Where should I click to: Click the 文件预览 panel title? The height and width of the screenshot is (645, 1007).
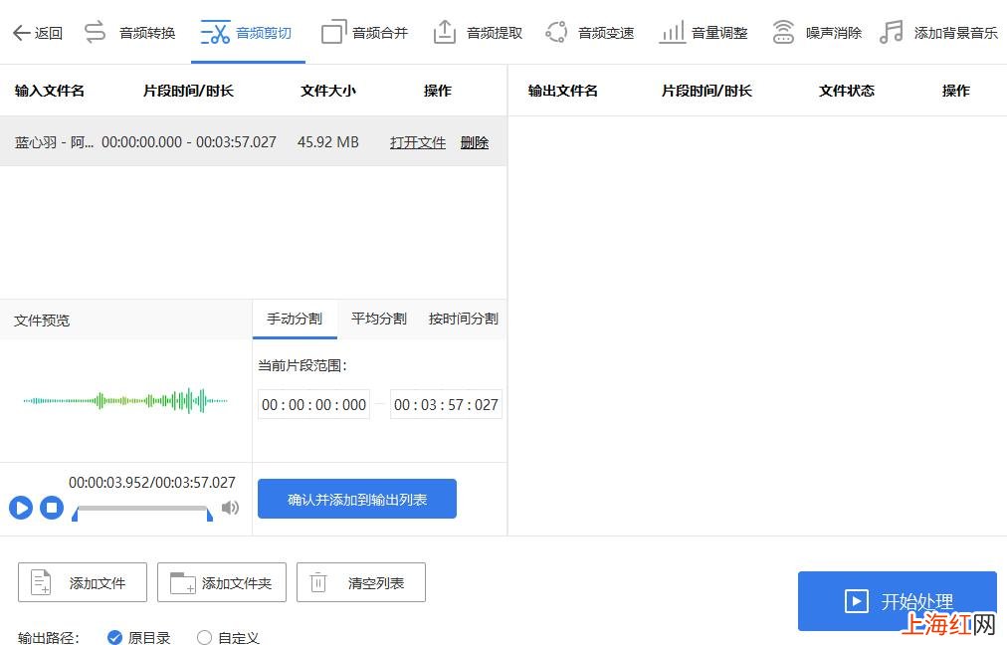pyautogui.click(x=42, y=320)
